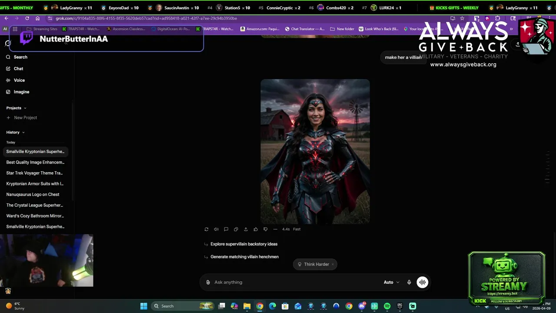This screenshot has height=313, width=556.
Task: Open Spotify from taskbar
Action: 387,306
